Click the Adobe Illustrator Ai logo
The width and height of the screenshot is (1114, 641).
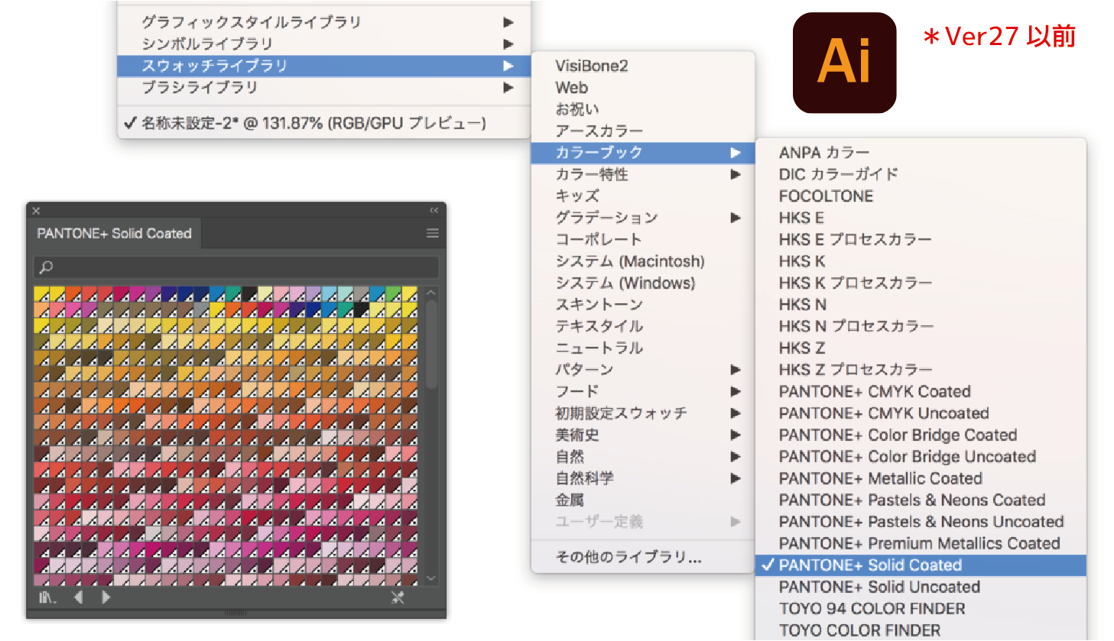click(x=844, y=63)
